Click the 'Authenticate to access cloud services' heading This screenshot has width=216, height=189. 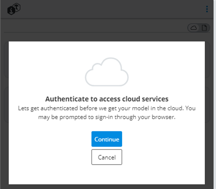click(107, 99)
